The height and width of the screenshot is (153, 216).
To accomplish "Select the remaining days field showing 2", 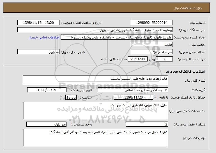I will pyautogui.click(x=164, y=59).
